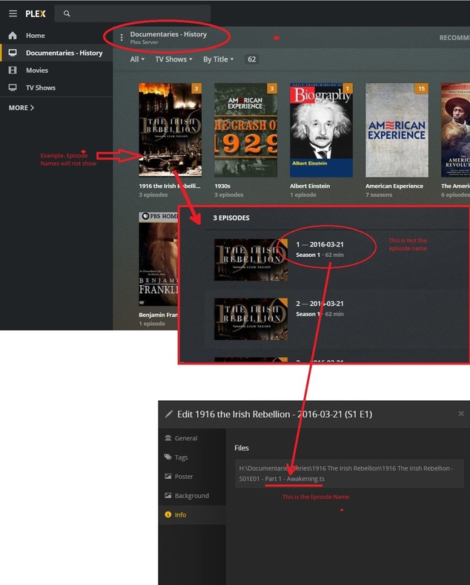
Task: Click the 7 seasons text
Action: [379, 195]
